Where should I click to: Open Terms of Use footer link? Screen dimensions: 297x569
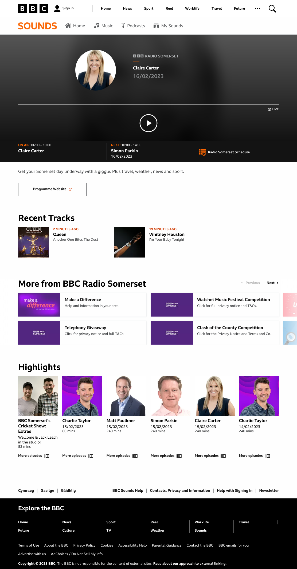[x=29, y=545]
